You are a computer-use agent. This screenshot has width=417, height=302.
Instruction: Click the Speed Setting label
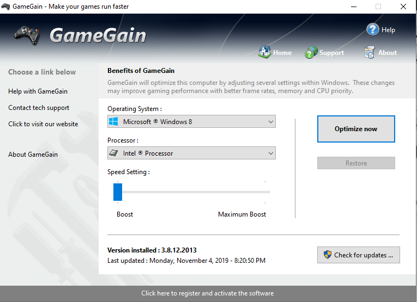pos(129,172)
